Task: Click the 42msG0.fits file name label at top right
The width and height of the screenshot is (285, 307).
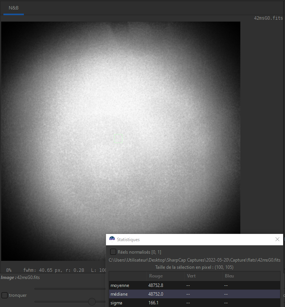Action: 268,18
